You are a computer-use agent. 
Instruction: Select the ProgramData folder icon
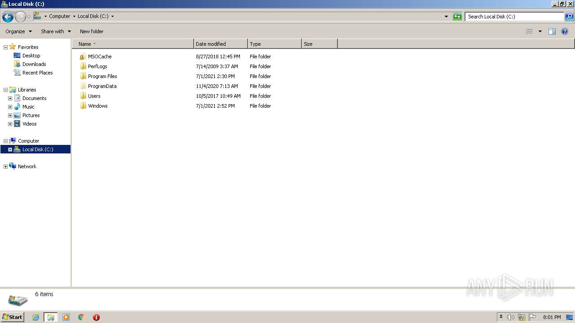83,86
